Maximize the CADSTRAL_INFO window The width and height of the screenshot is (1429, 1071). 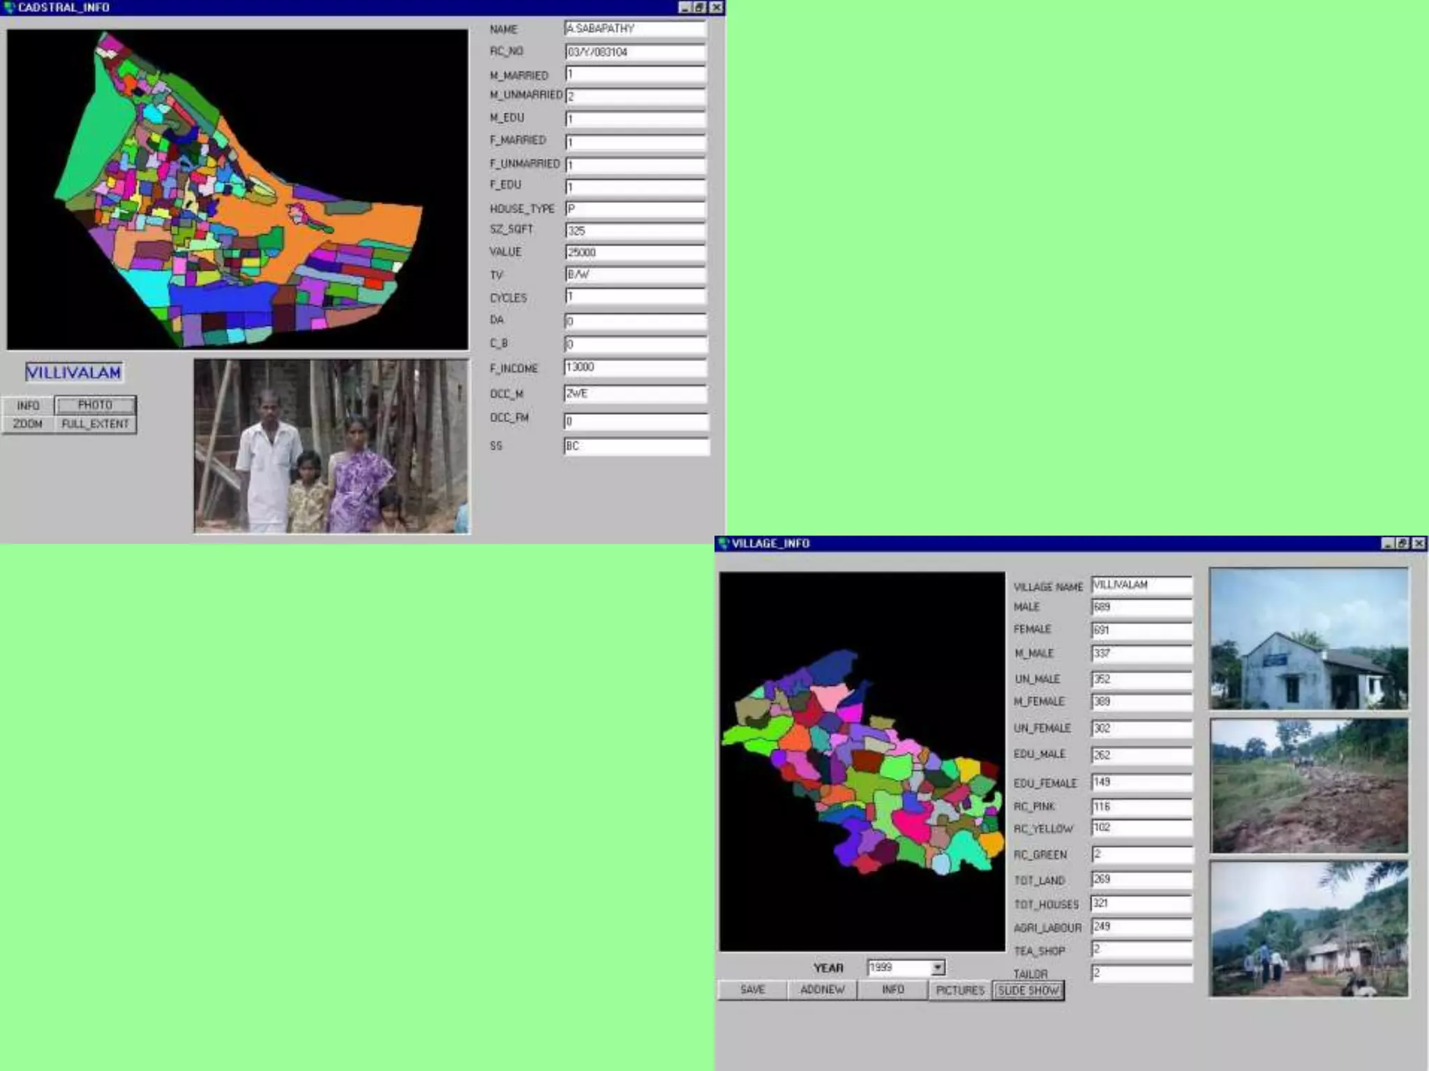700,8
